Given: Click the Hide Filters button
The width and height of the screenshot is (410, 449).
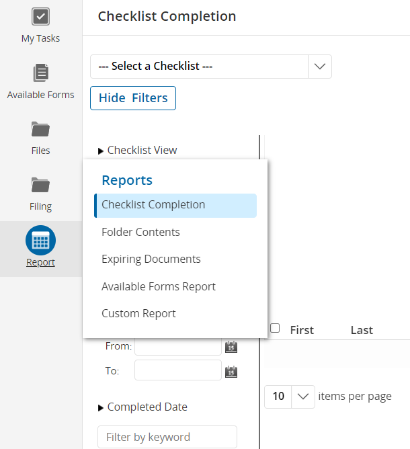Looking at the screenshot, I should tap(133, 98).
